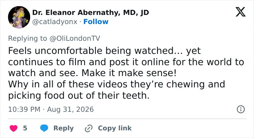Click the blue reply speech bubble icon
The height and width of the screenshot is (138, 254).
tap(44, 128)
